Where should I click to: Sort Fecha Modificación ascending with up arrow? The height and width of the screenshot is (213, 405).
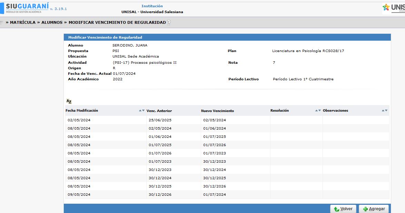click(x=140, y=111)
